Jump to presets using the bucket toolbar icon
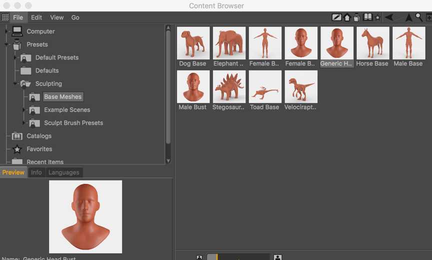This screenshot has height=260, width=432. [356, 17]
